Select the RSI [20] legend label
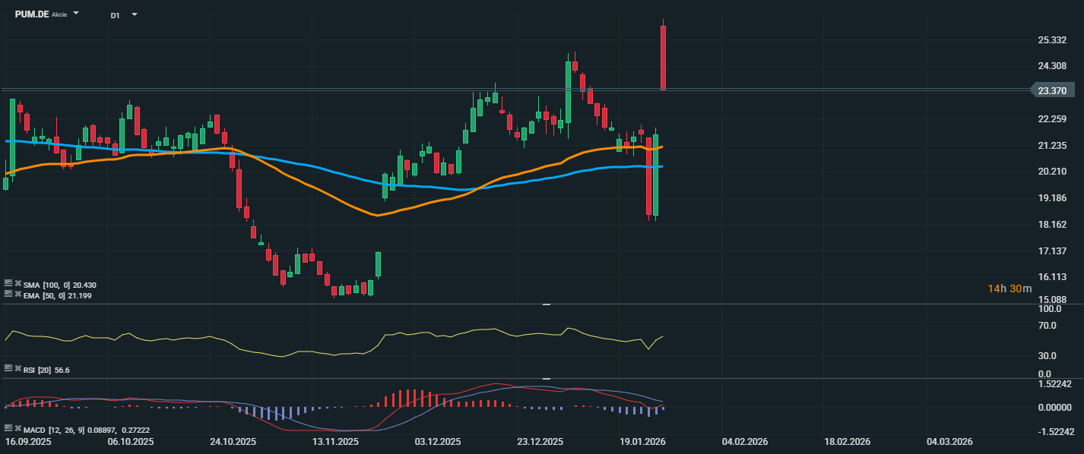This screenshot has width=1084, height=454. (38, 370)
